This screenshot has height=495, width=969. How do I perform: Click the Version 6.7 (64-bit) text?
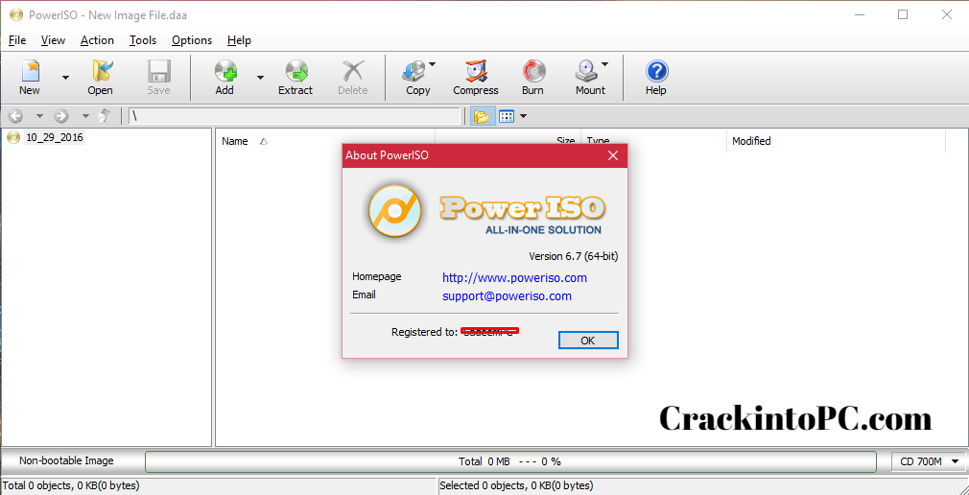pos(574,256)
